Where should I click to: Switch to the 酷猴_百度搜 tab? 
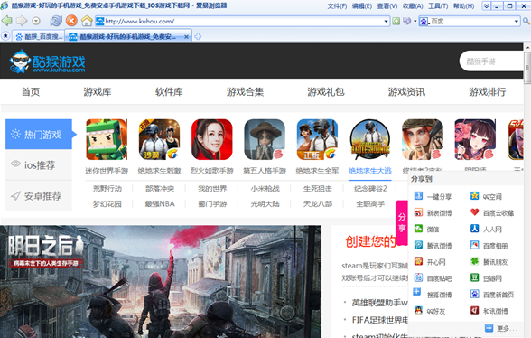pyautogui.click(x=39, y=37)
